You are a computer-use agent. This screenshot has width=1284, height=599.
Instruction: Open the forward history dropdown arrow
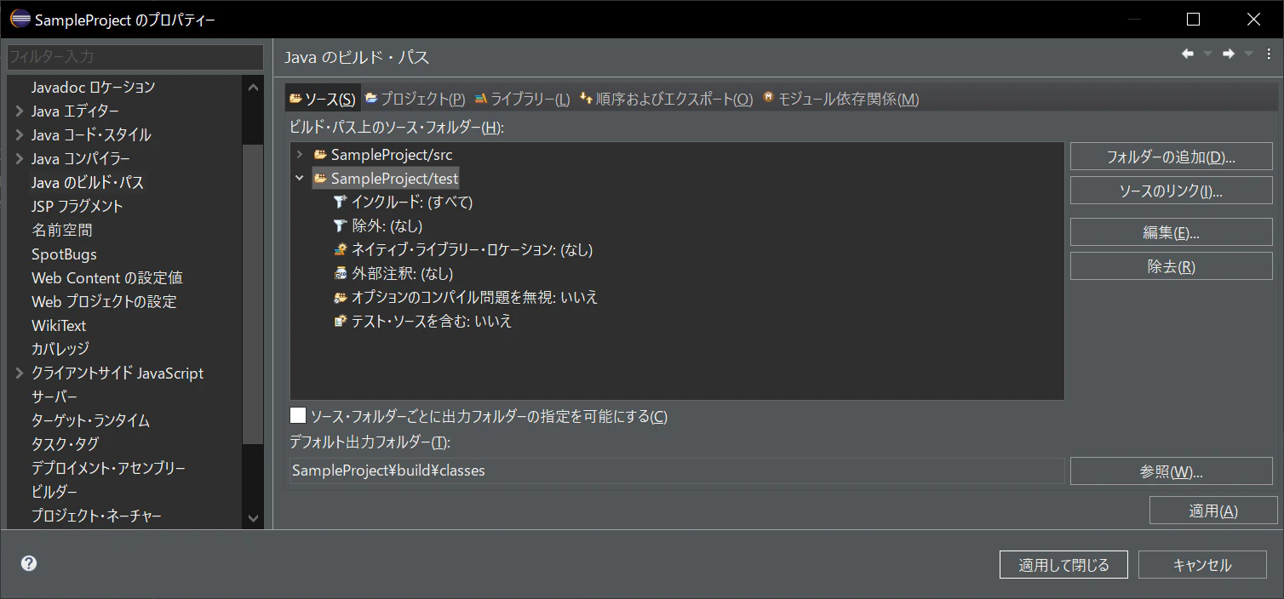1248,54
